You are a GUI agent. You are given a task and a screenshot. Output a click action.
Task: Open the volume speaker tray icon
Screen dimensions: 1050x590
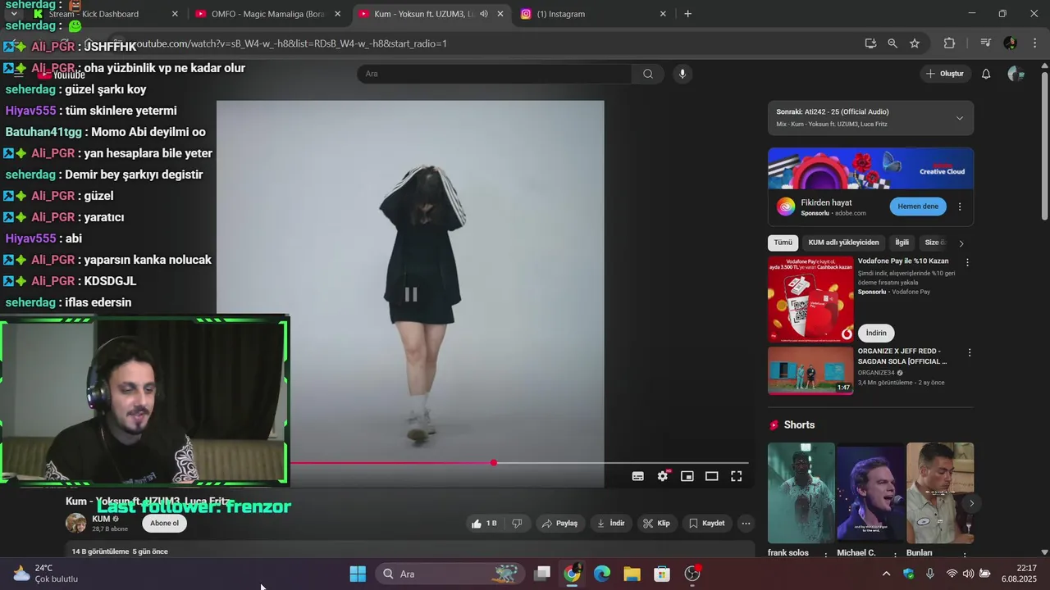(x=968, y=574)
